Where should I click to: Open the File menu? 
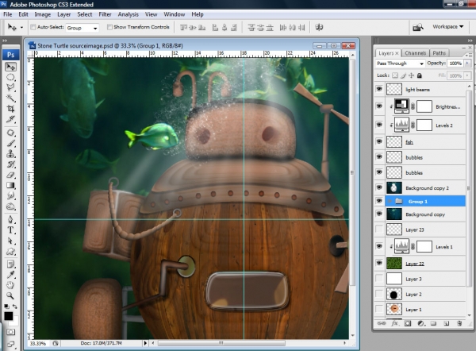click(8, 14)
